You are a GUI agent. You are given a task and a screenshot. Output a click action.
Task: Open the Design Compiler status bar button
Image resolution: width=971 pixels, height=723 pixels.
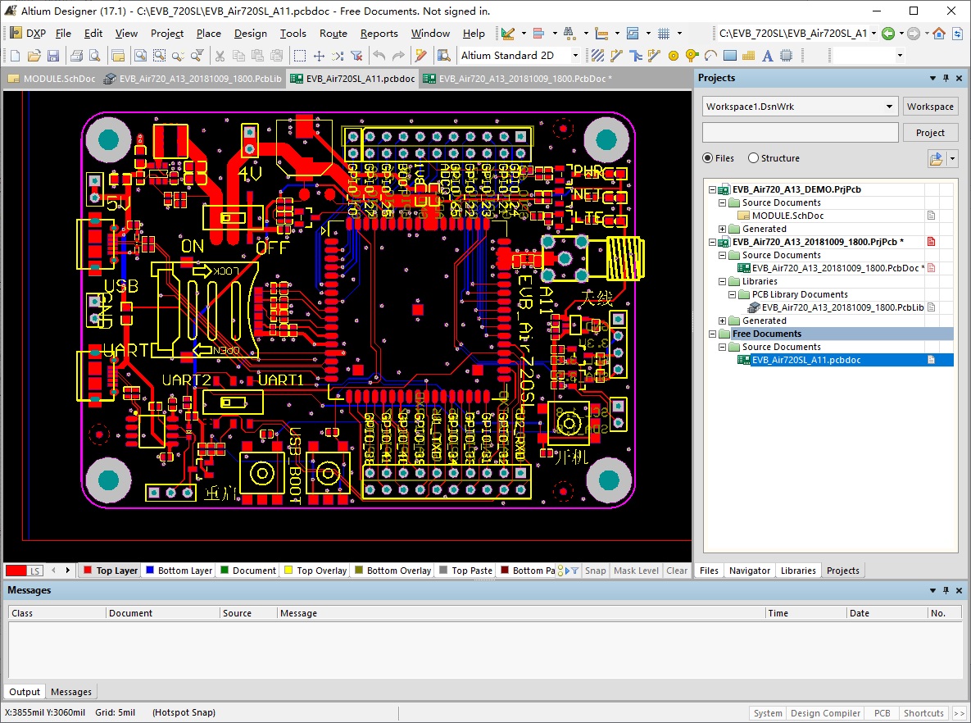825,713
